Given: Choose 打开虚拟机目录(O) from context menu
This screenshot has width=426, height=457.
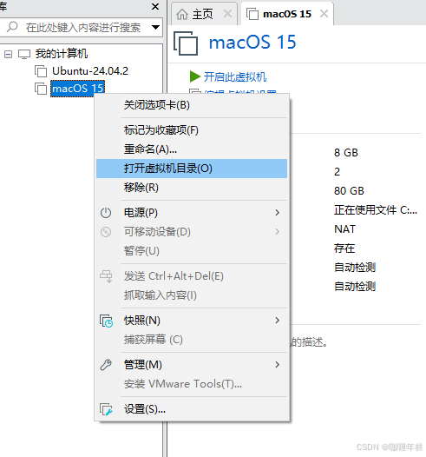Looking at the screenshot, I should 192,169.
